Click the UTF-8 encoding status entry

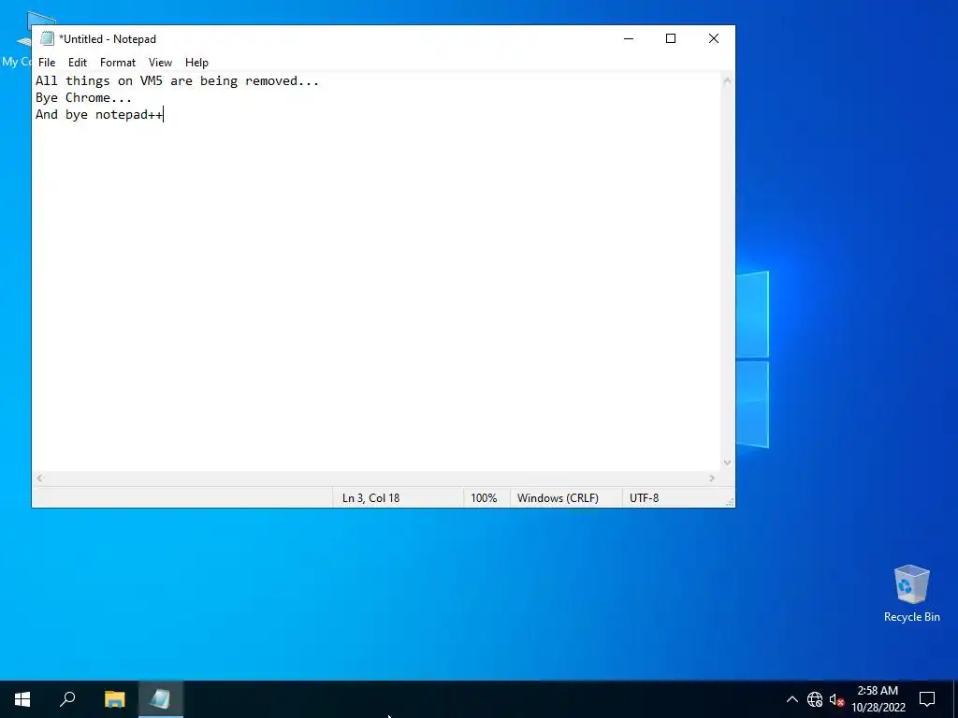[644, 498]
